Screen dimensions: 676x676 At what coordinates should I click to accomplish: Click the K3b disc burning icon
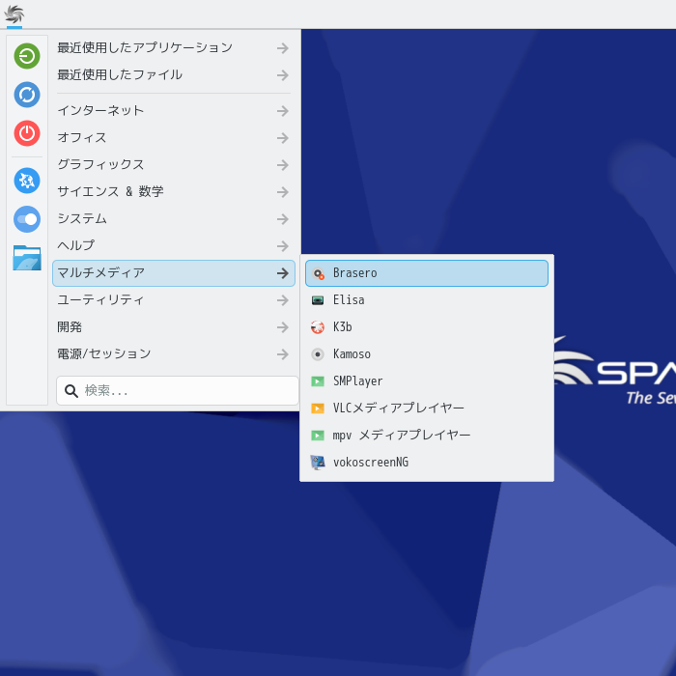[318, 327]
